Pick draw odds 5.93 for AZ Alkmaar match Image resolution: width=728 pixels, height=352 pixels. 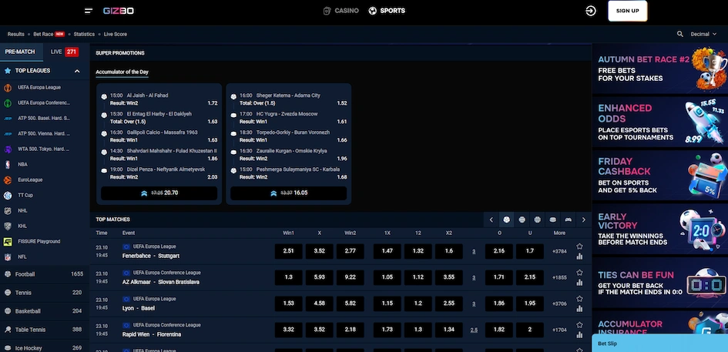(x=320, y=277)
